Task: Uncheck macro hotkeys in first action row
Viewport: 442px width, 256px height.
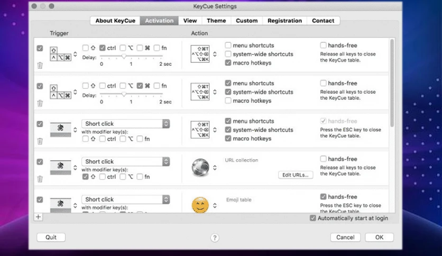Action: pyautogui.click(x=228, y=62)
